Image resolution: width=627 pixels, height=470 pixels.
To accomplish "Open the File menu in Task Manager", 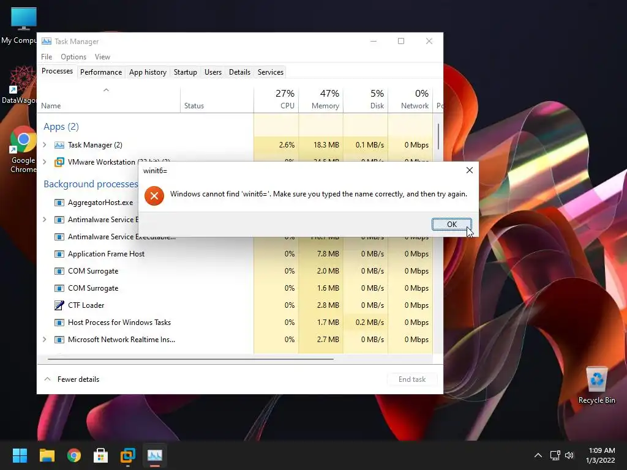I will tap(47, 57).
